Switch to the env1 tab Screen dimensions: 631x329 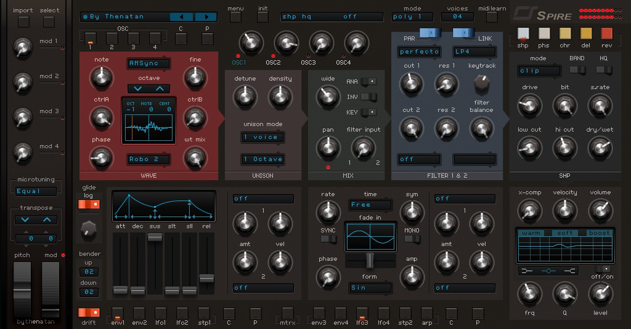118,314
